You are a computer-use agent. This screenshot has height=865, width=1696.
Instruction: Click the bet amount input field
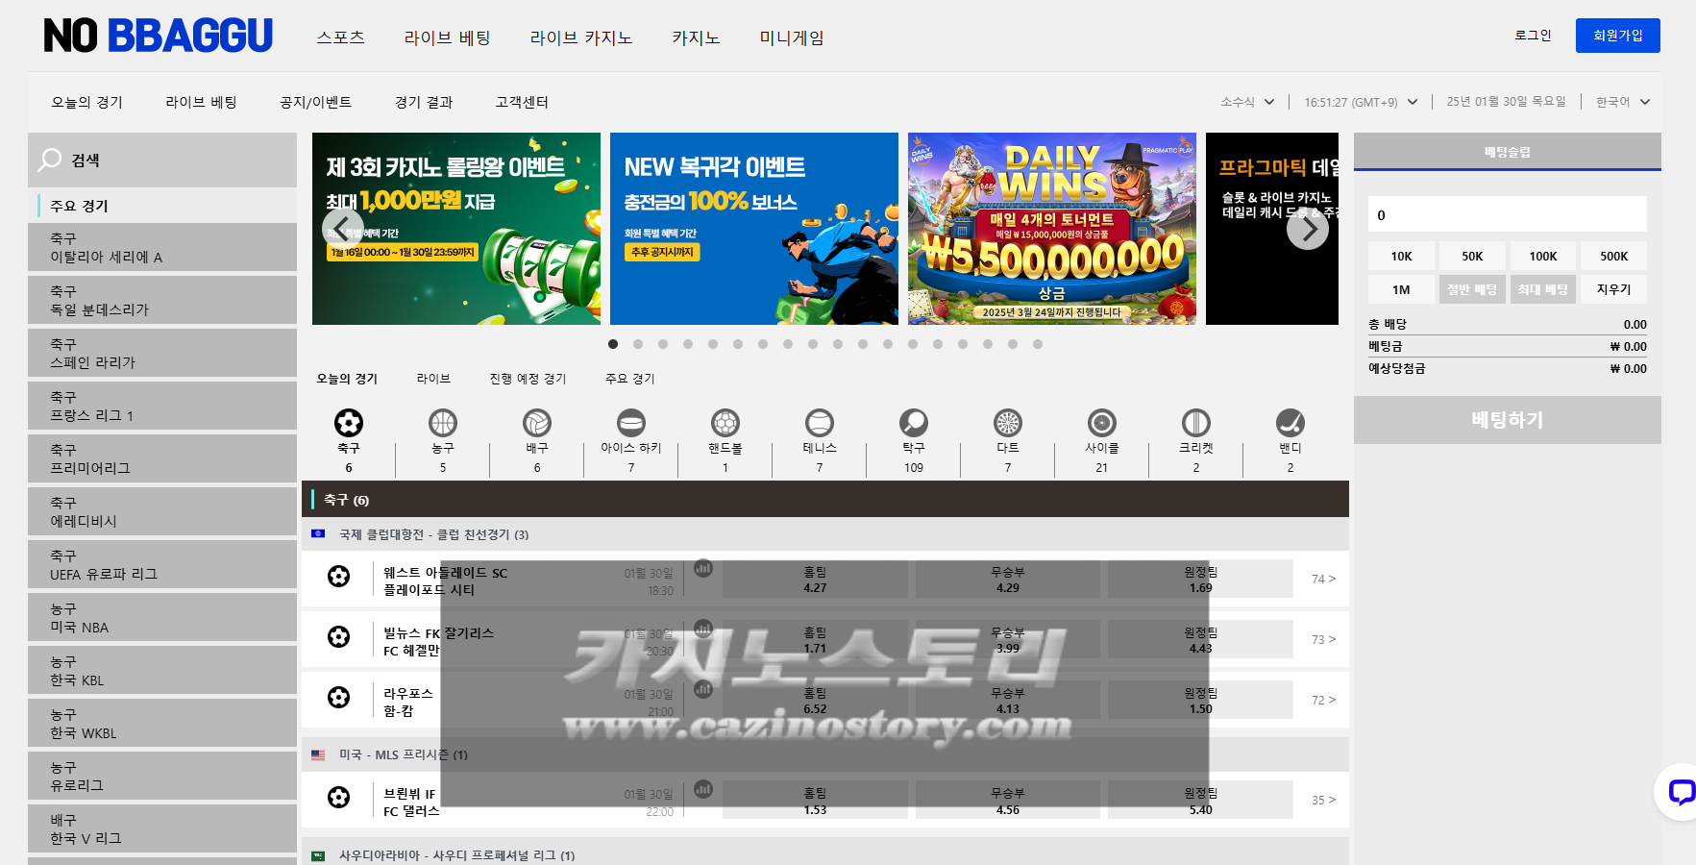coord(1507,214)
